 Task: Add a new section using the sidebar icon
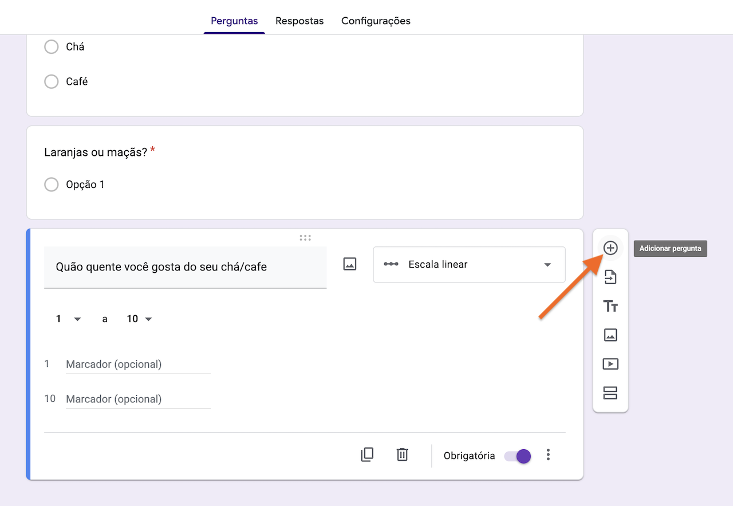[610, 393]
